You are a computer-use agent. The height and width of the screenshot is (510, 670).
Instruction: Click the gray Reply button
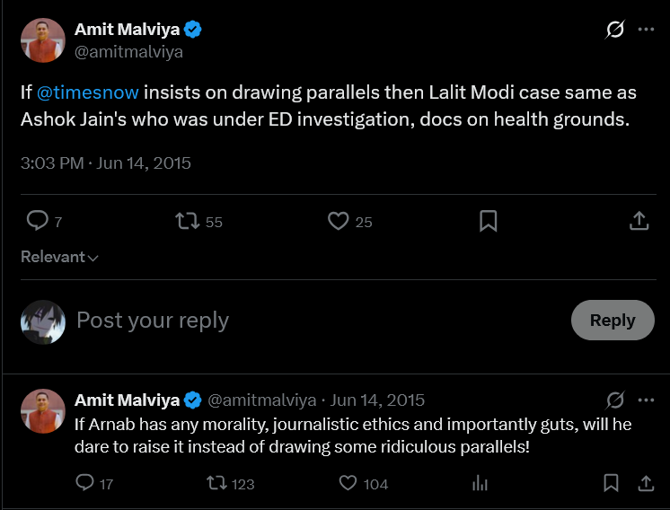pyautogui.click(x=613, y=320)
